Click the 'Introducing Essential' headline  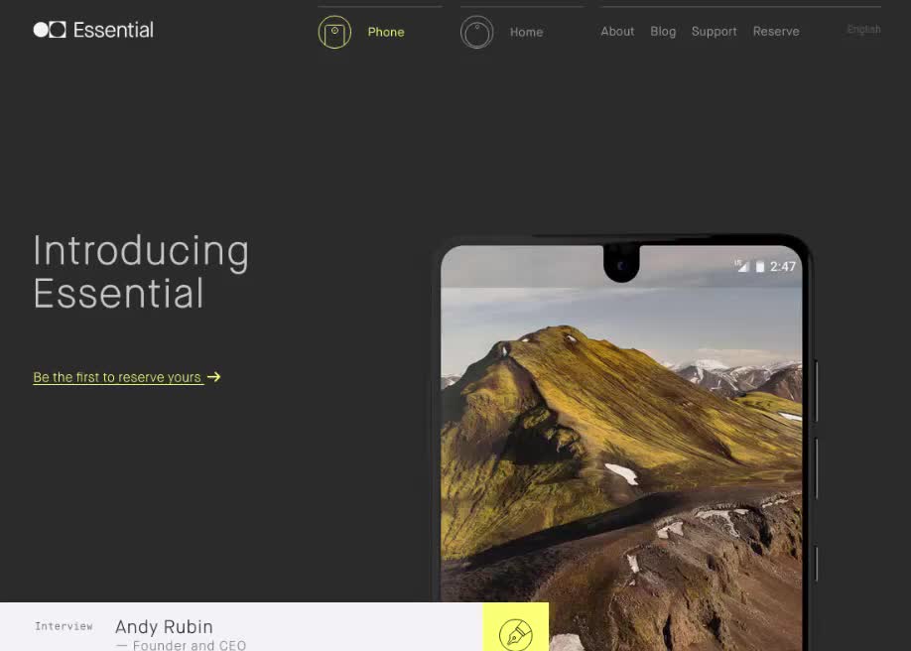[141, 272]
